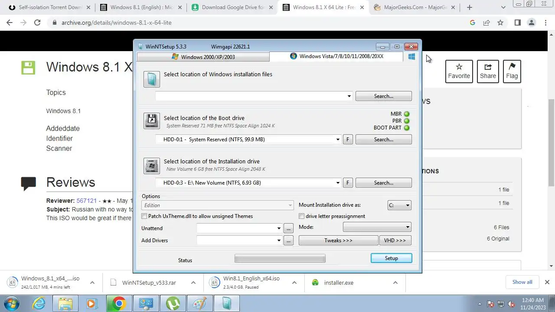Image resolution: width=555 pixels, height=312 pixels.
Task: Switch to Download Google Drive browser tab
Action: point(232,7)
